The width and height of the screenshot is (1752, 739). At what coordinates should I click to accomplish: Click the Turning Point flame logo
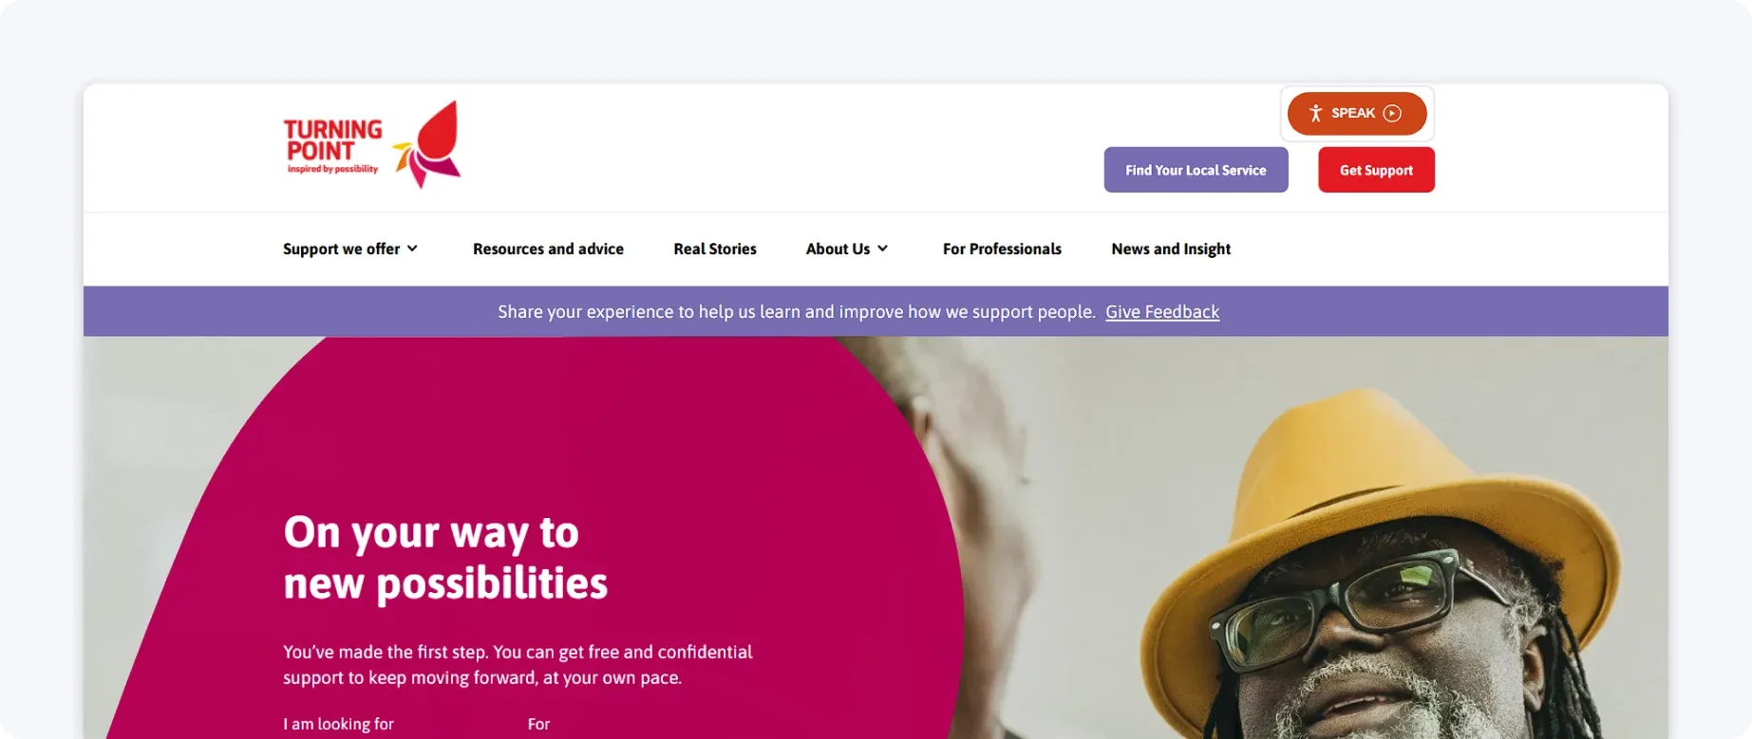(428, 144)
